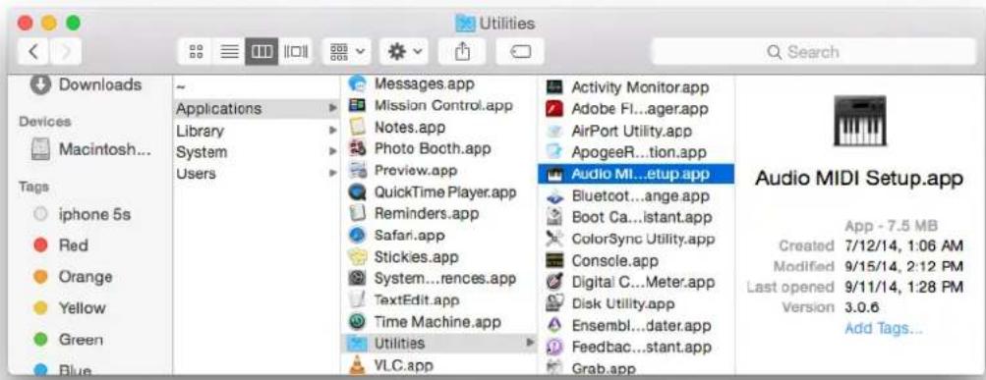The height and width of the screenshot is (380, 986).
Task: Expand the Applications folder arrow
Action: (332, 109)
